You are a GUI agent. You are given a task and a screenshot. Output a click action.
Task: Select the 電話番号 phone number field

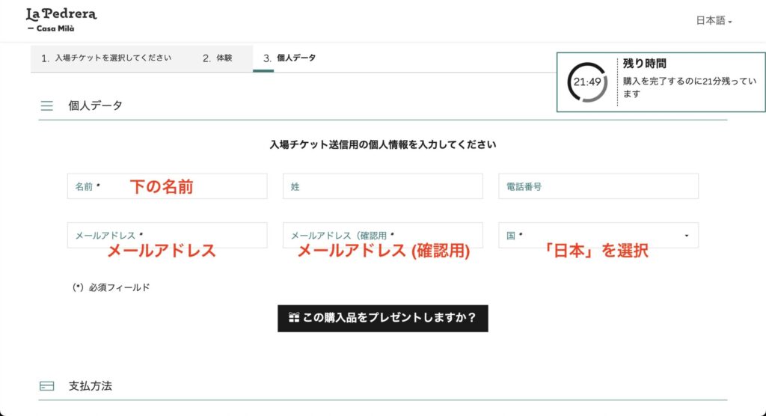point(598,186)
